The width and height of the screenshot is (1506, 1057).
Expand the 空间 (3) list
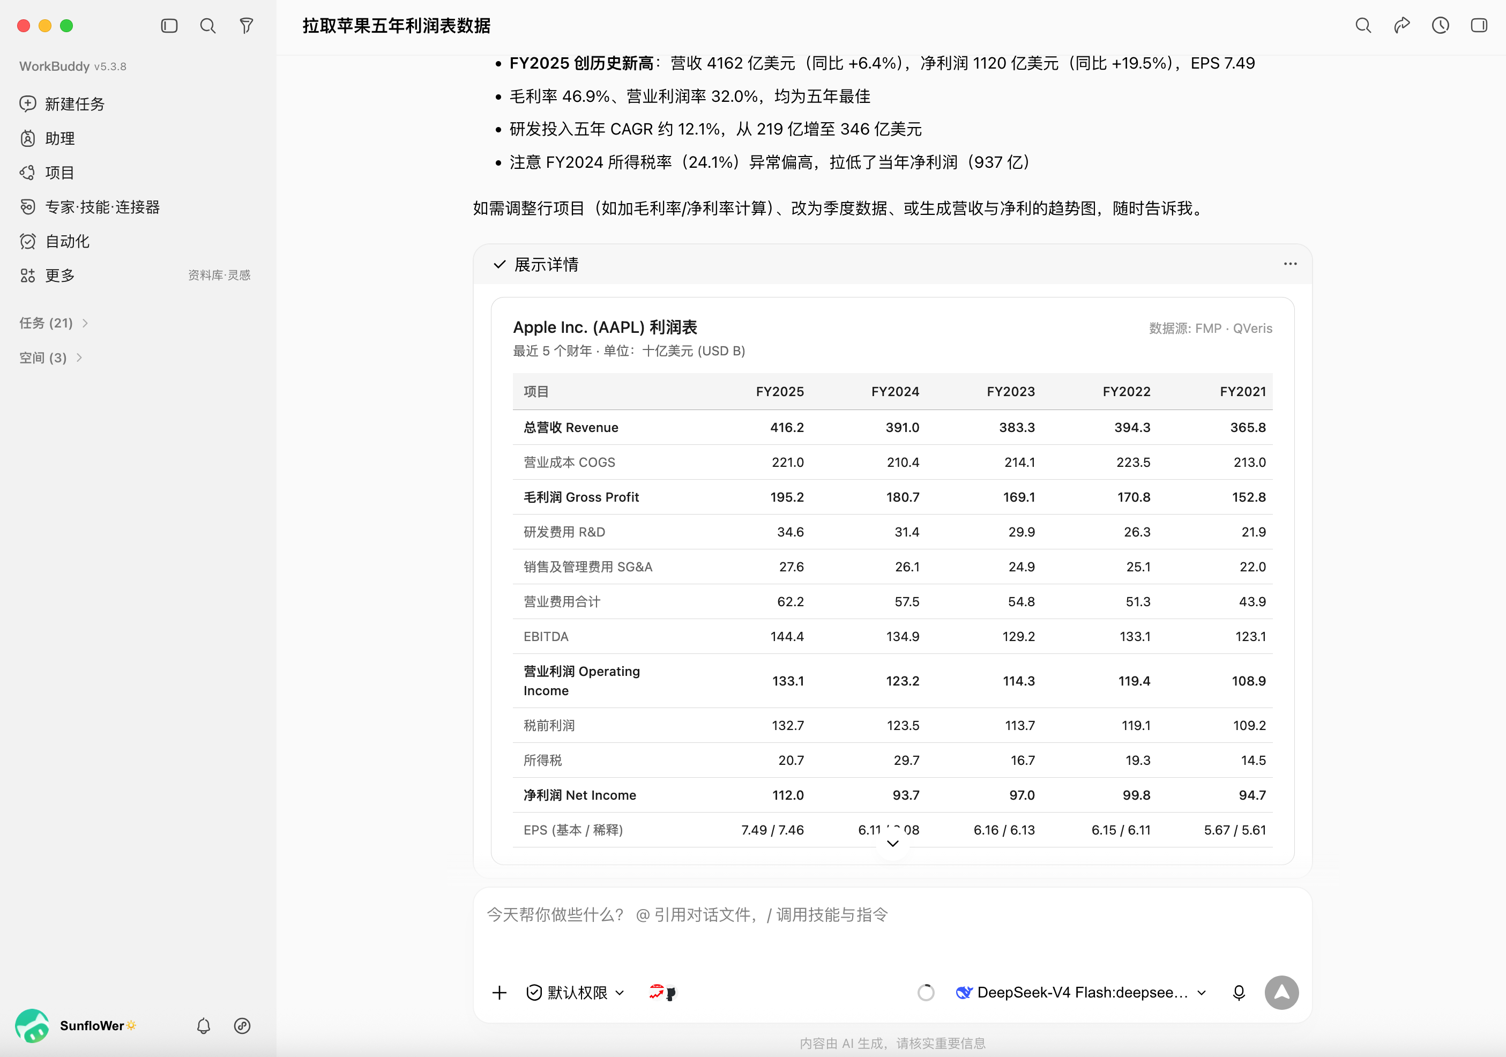[x=50, y=358]
